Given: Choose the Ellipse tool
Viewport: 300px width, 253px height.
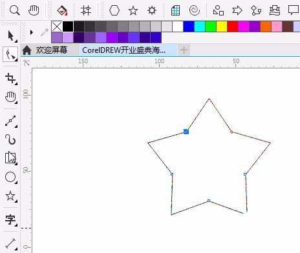Looking at the screenshot, I should point(10,177).
